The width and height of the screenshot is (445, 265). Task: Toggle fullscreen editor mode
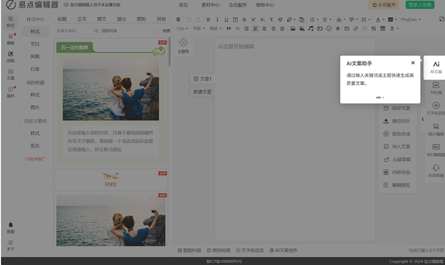tap(442, 19)
